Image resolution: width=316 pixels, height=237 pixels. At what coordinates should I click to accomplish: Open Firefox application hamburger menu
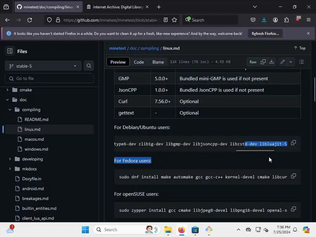tap(309, 20)
